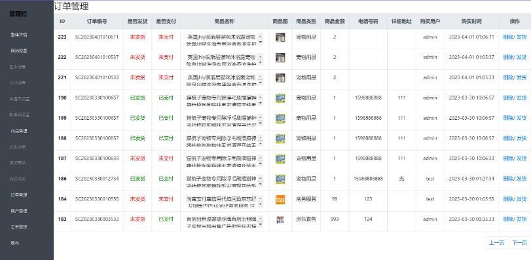Delete order 183 using its 删除 link
Screen dimensions: 531x260
click(x=508, y=219)
